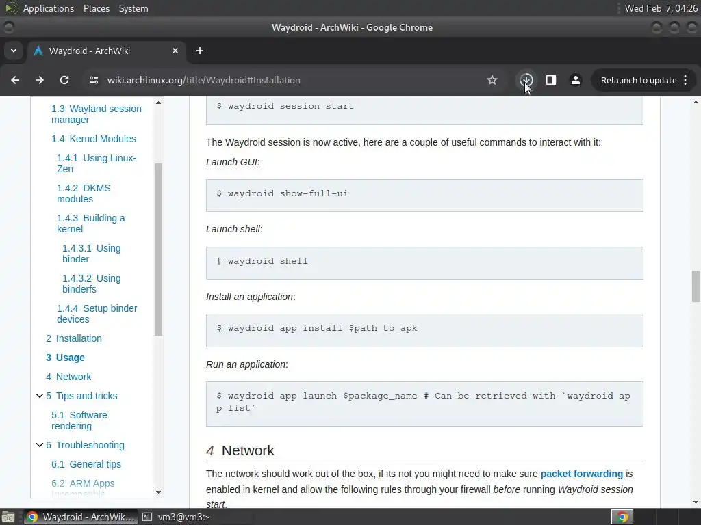Click the address bar URL
This screenshot has width=701, height=525.
203,81
